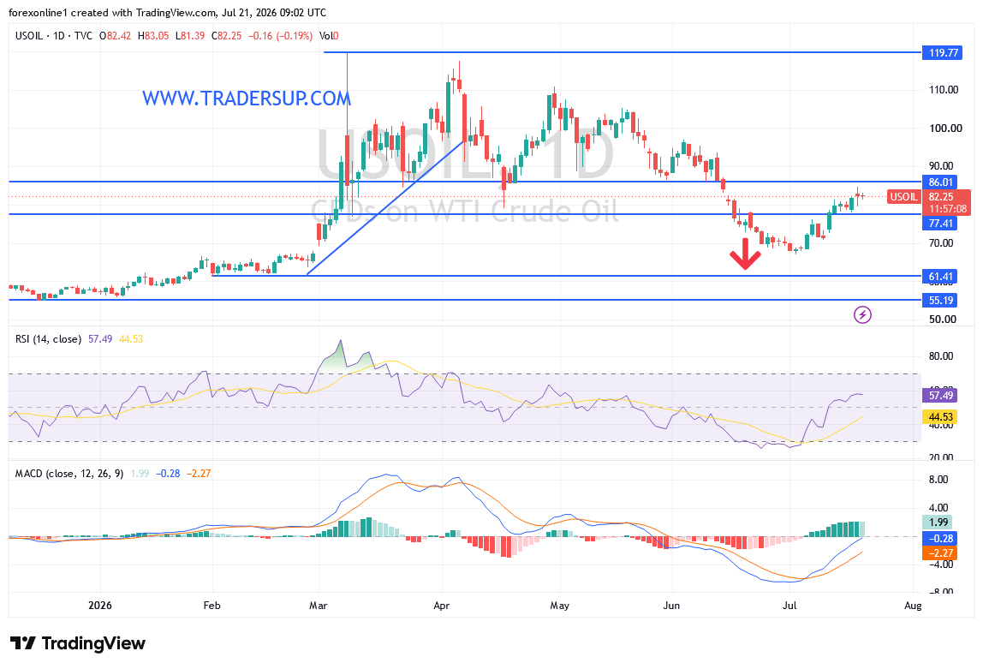Select the 61.41 price level label

939,277
